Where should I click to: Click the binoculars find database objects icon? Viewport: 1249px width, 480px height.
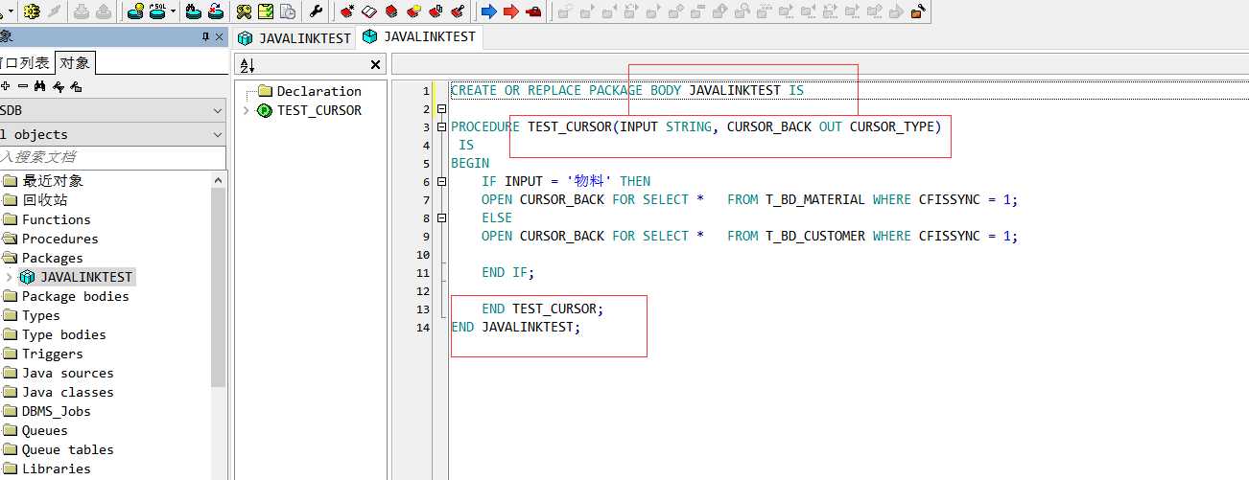(194, 11)
